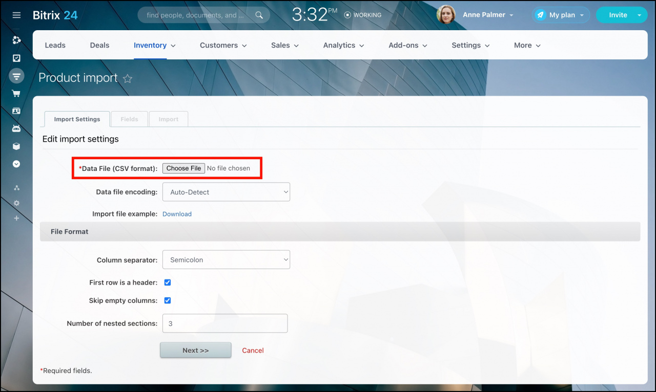The width and height of the screenshot is (656, 392).
Task: Click the File Format section header
Action: click(x=340, y=231)
